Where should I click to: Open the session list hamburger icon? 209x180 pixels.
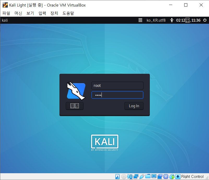click(x=140, y=20)
